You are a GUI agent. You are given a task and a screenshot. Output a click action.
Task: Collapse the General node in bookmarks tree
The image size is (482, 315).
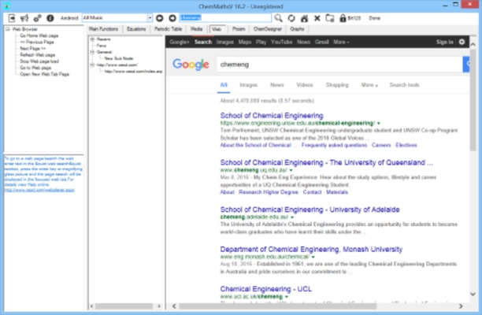92,52
